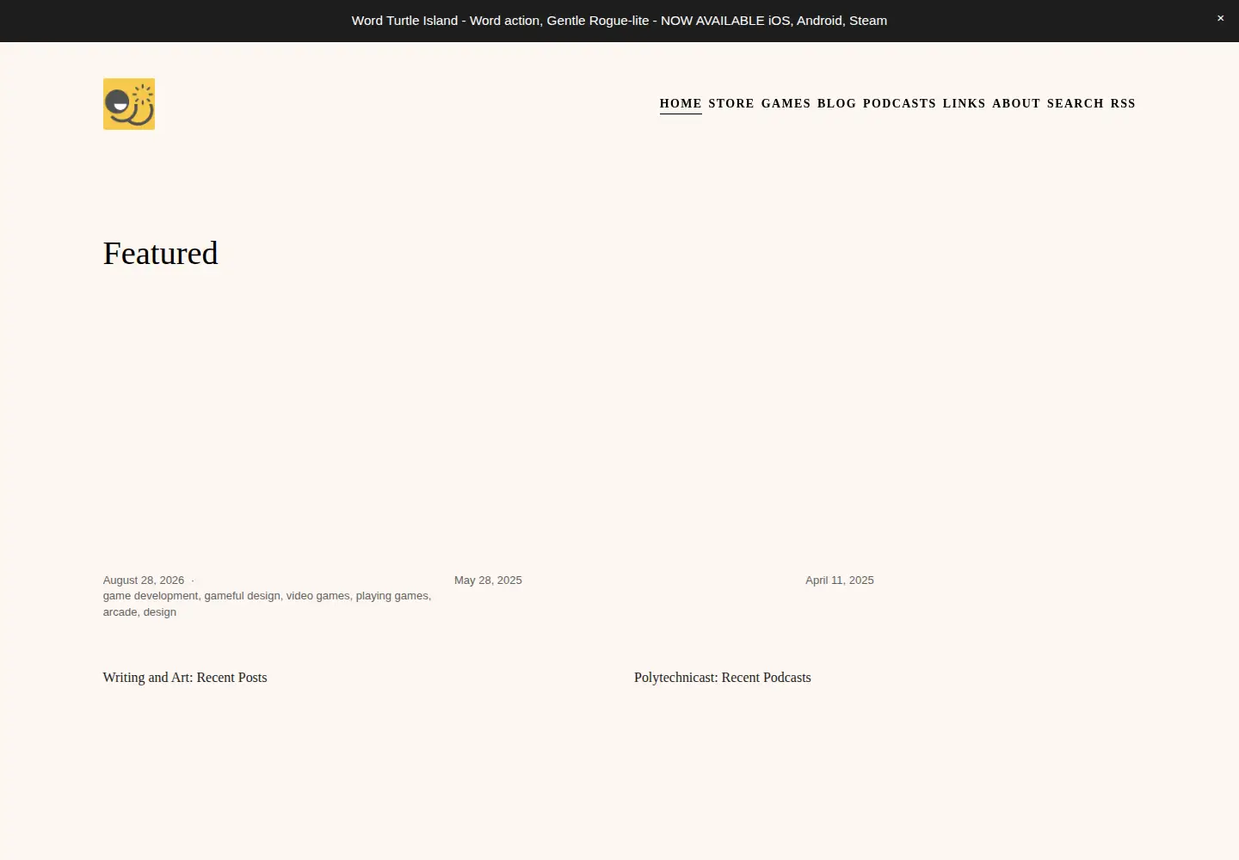This screenshot has height=860, width=1239.
Task: Click the yellow site logo
Action: [x=129, y=104]
